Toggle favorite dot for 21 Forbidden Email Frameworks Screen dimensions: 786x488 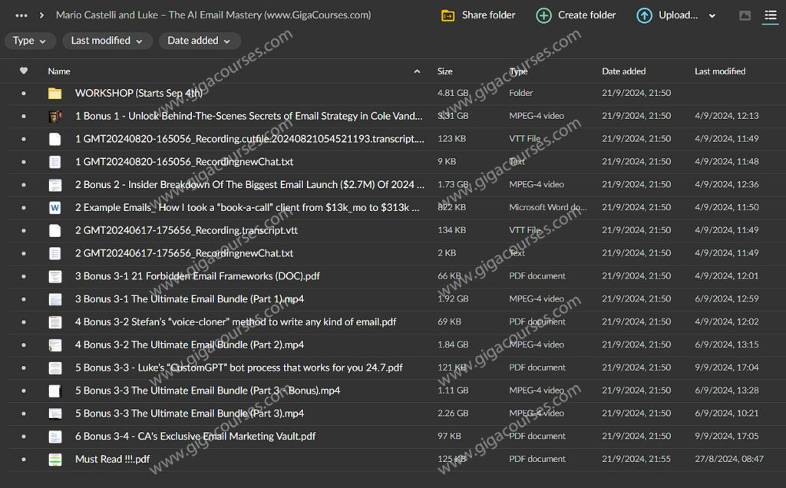(x=24, y=276)
